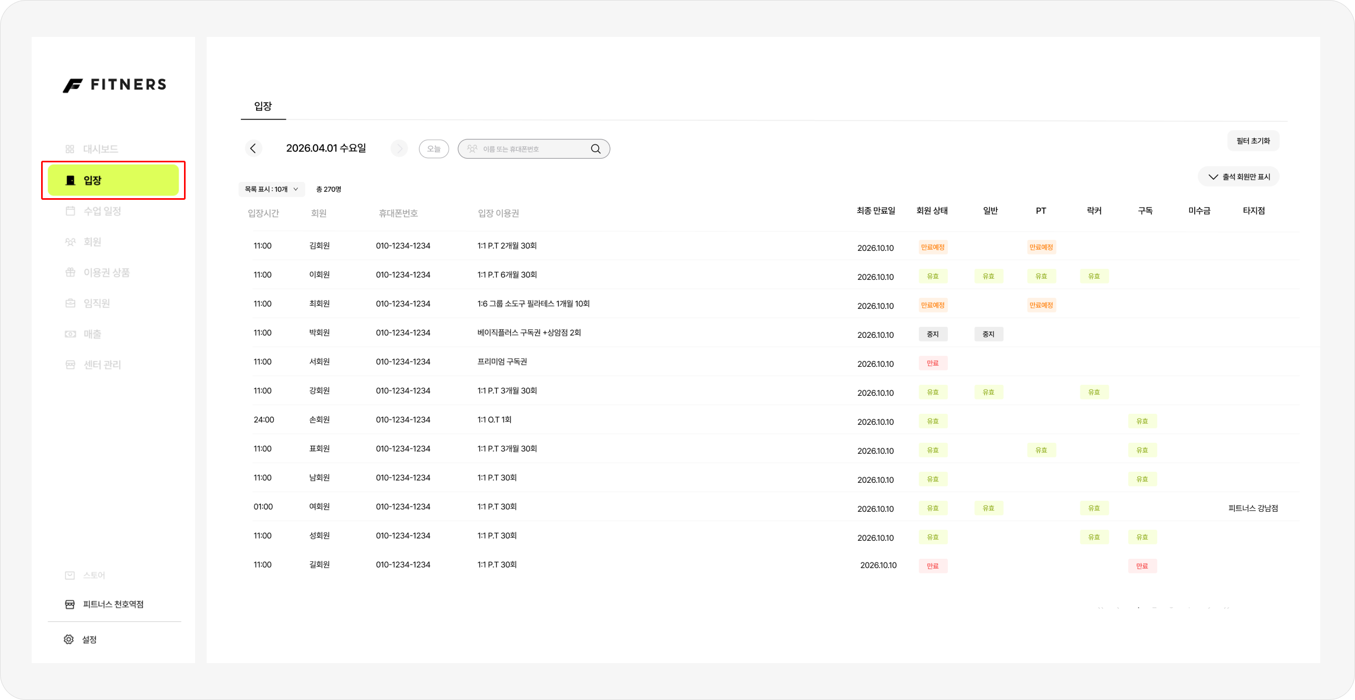Select the 수업 일정 calendar icon
Viewport: 1355px width, 700px height.
(x=70, y=211)
